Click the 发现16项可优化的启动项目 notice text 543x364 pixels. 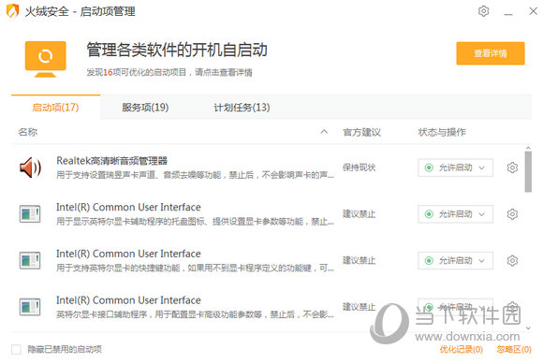coord(169,72)
